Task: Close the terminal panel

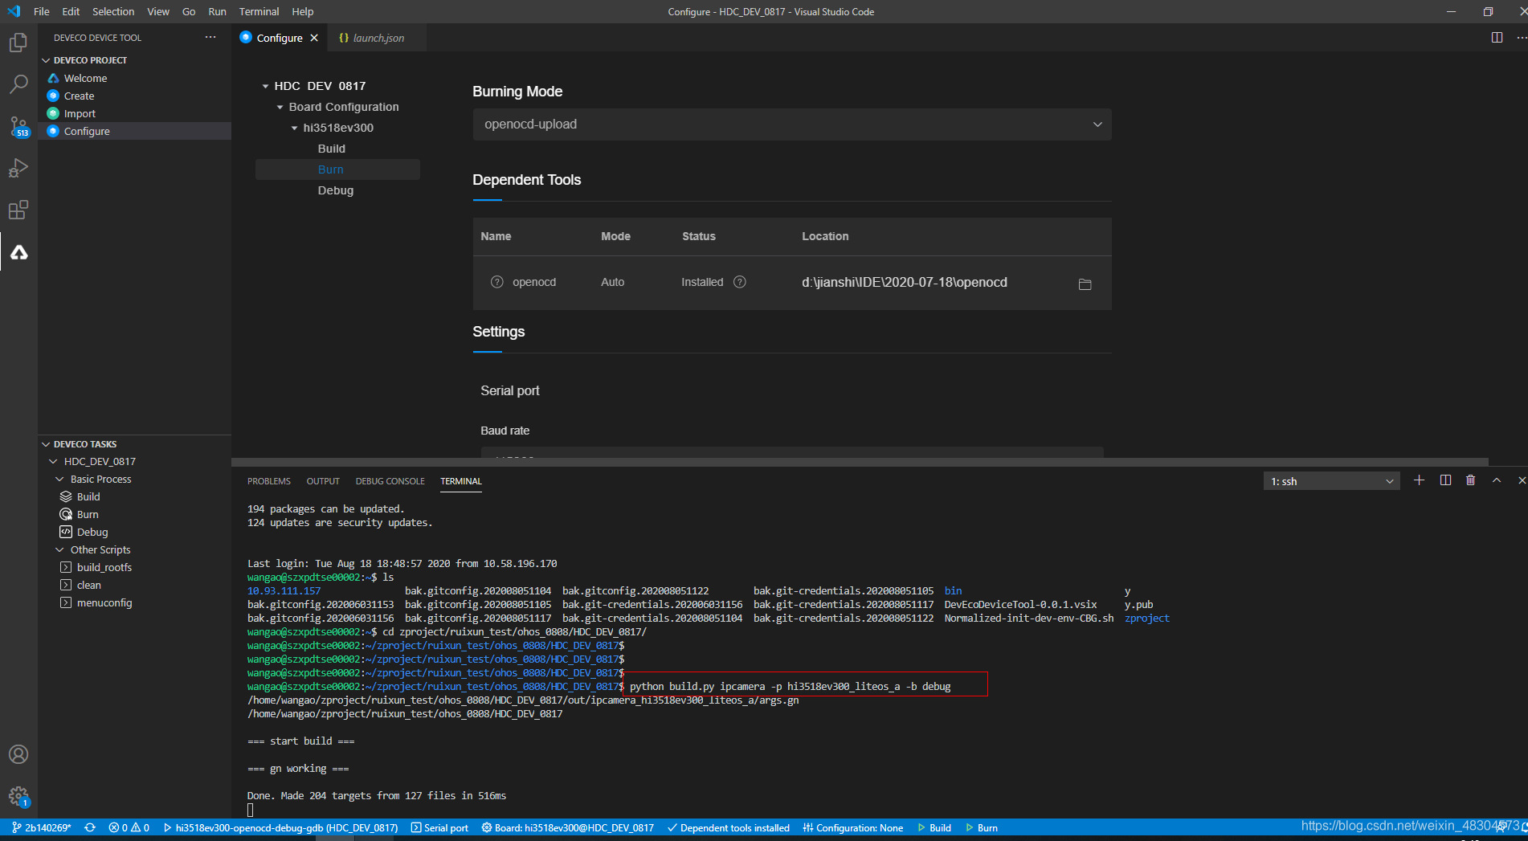Action: pos(1522,480)
